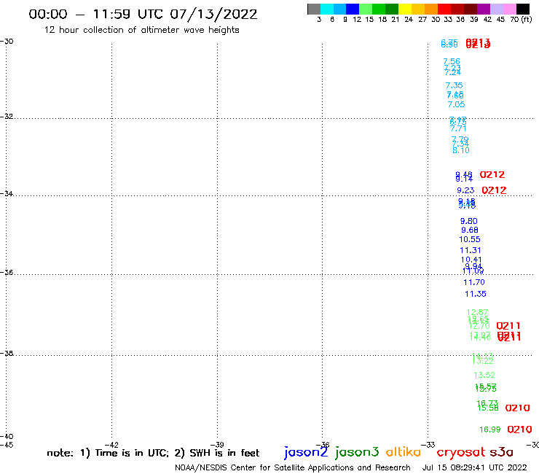This screenshot has width=539, height=474.
Task: Select the yellow legend color swatch
Action: coord(405,9)
